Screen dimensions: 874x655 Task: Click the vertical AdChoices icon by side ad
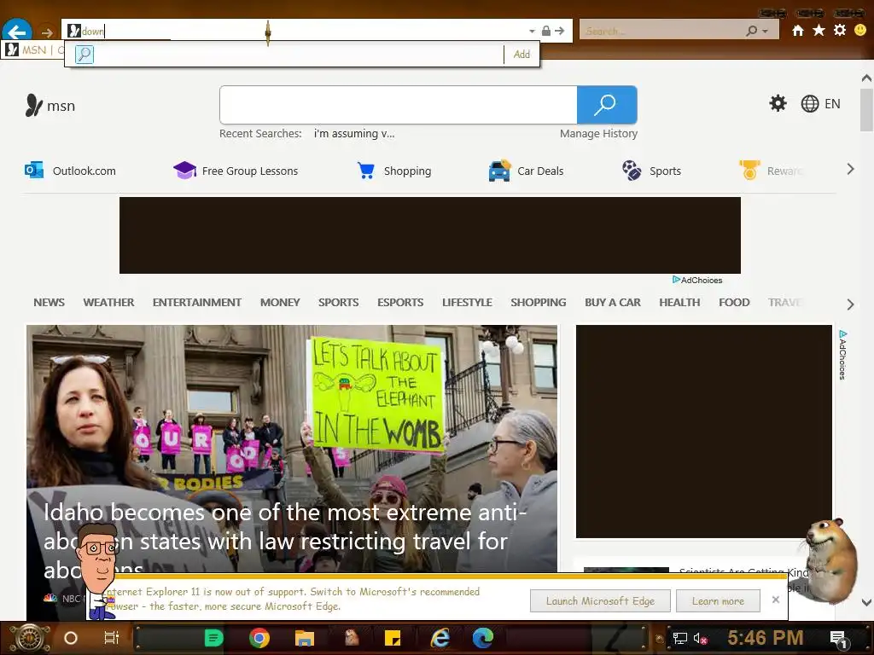click(x=842, y=355)
